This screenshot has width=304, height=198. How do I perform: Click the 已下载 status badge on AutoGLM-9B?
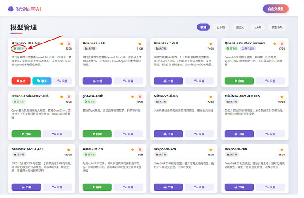click(89, 155)
